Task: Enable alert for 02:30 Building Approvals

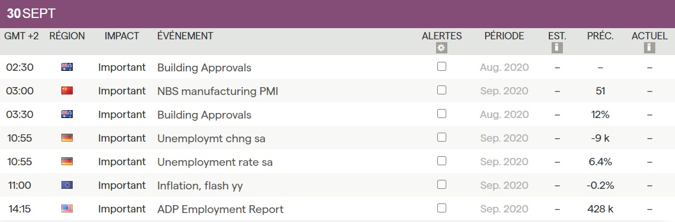Action: pyautogui.click(x=442, y=66)
